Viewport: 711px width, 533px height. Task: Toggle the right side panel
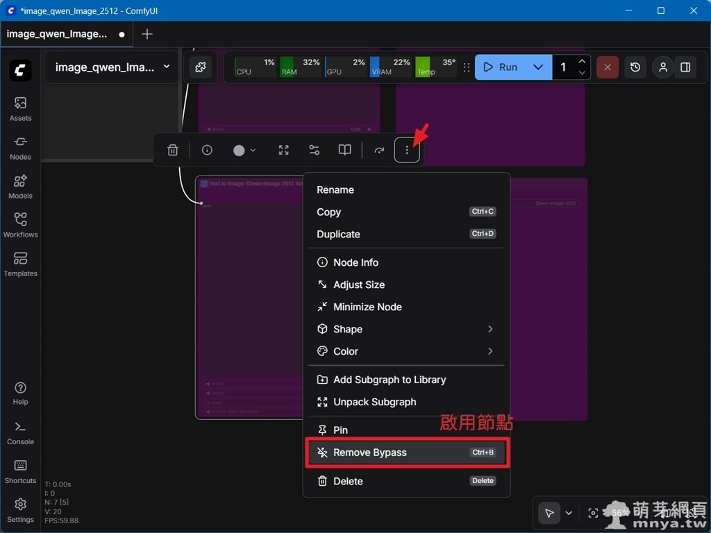(685, 67)
